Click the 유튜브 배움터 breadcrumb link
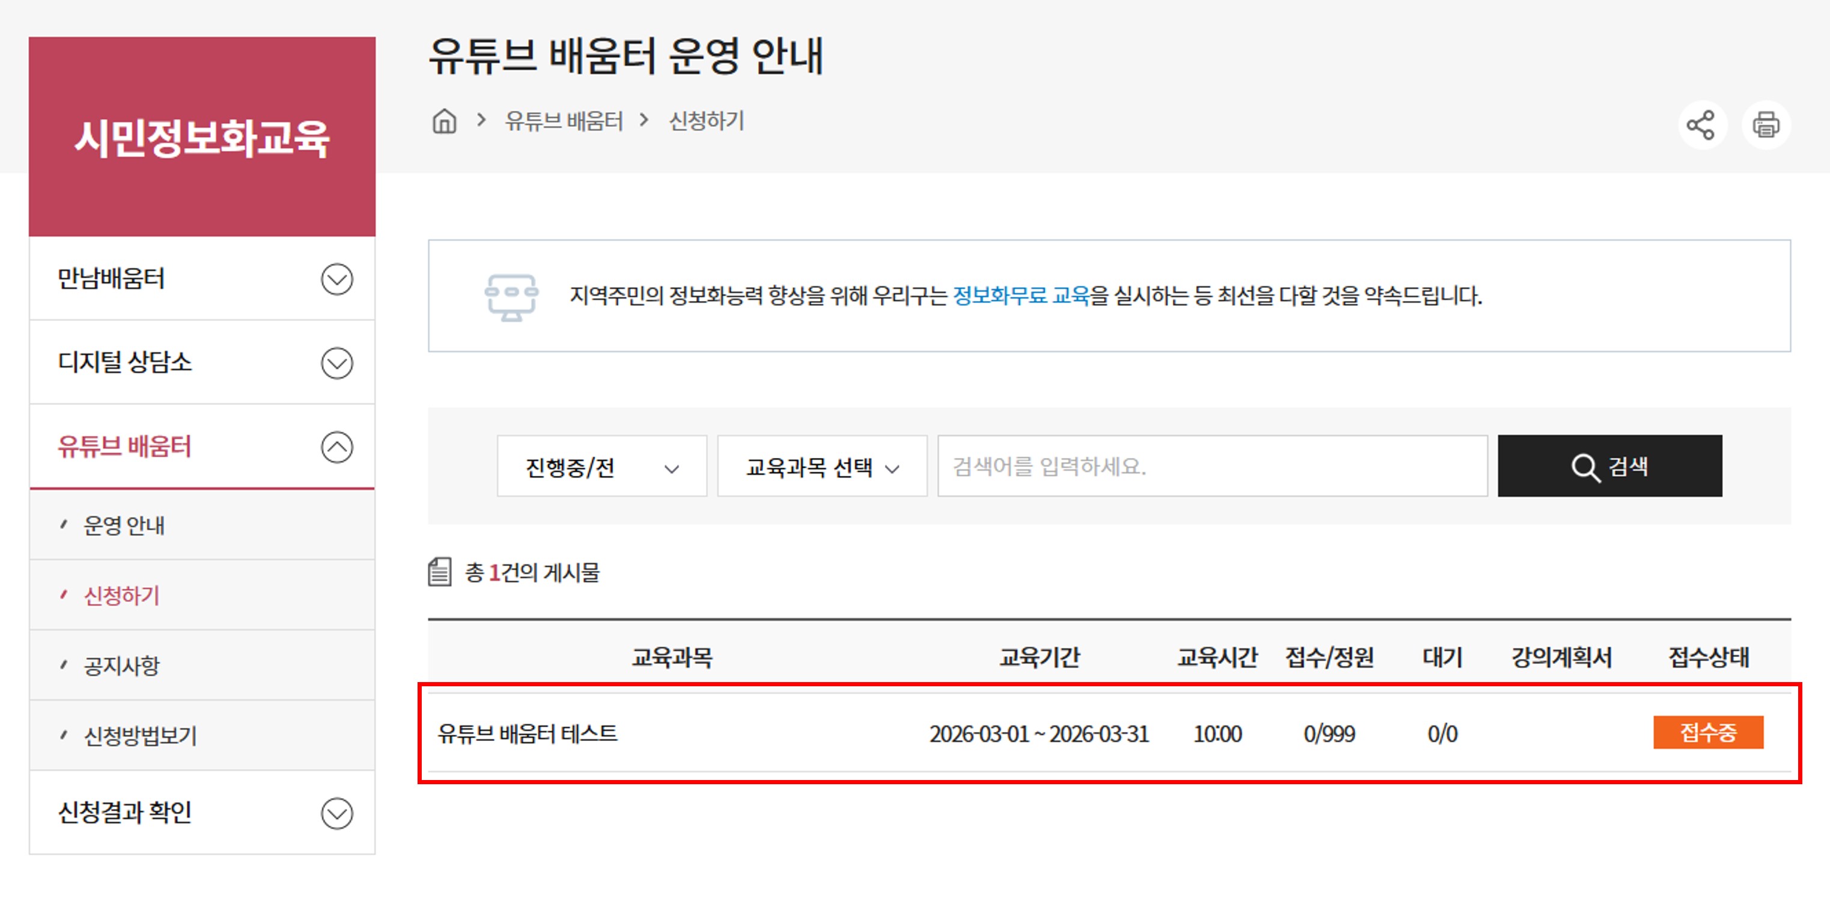The image size is (1830, 899). 564,121
